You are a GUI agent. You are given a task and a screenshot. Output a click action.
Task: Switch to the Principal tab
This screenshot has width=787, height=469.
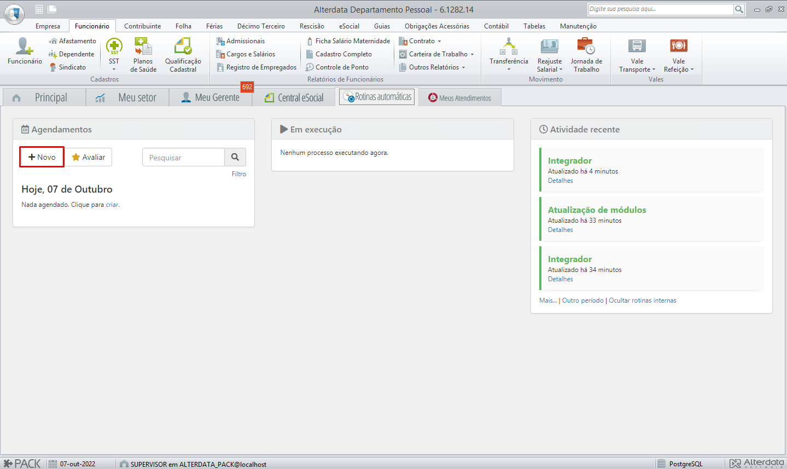coord(44,97)
